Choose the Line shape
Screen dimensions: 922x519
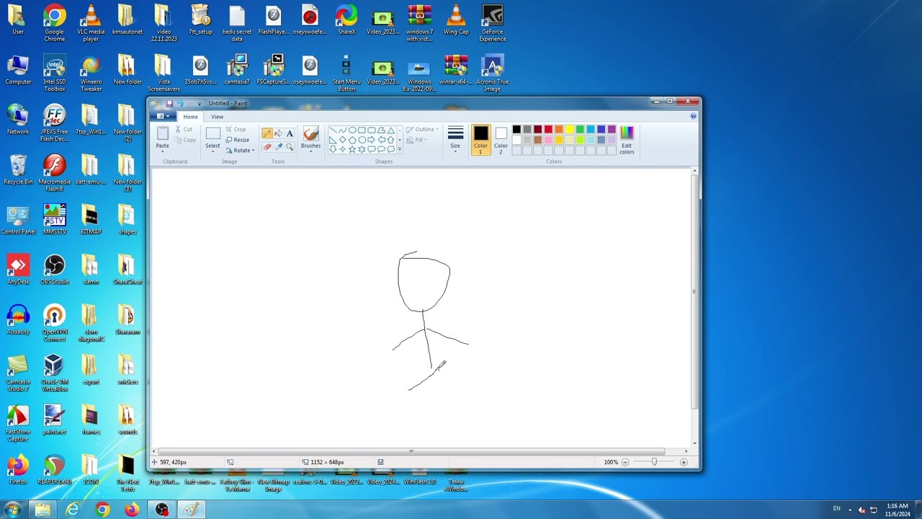[x=333, y=130]
